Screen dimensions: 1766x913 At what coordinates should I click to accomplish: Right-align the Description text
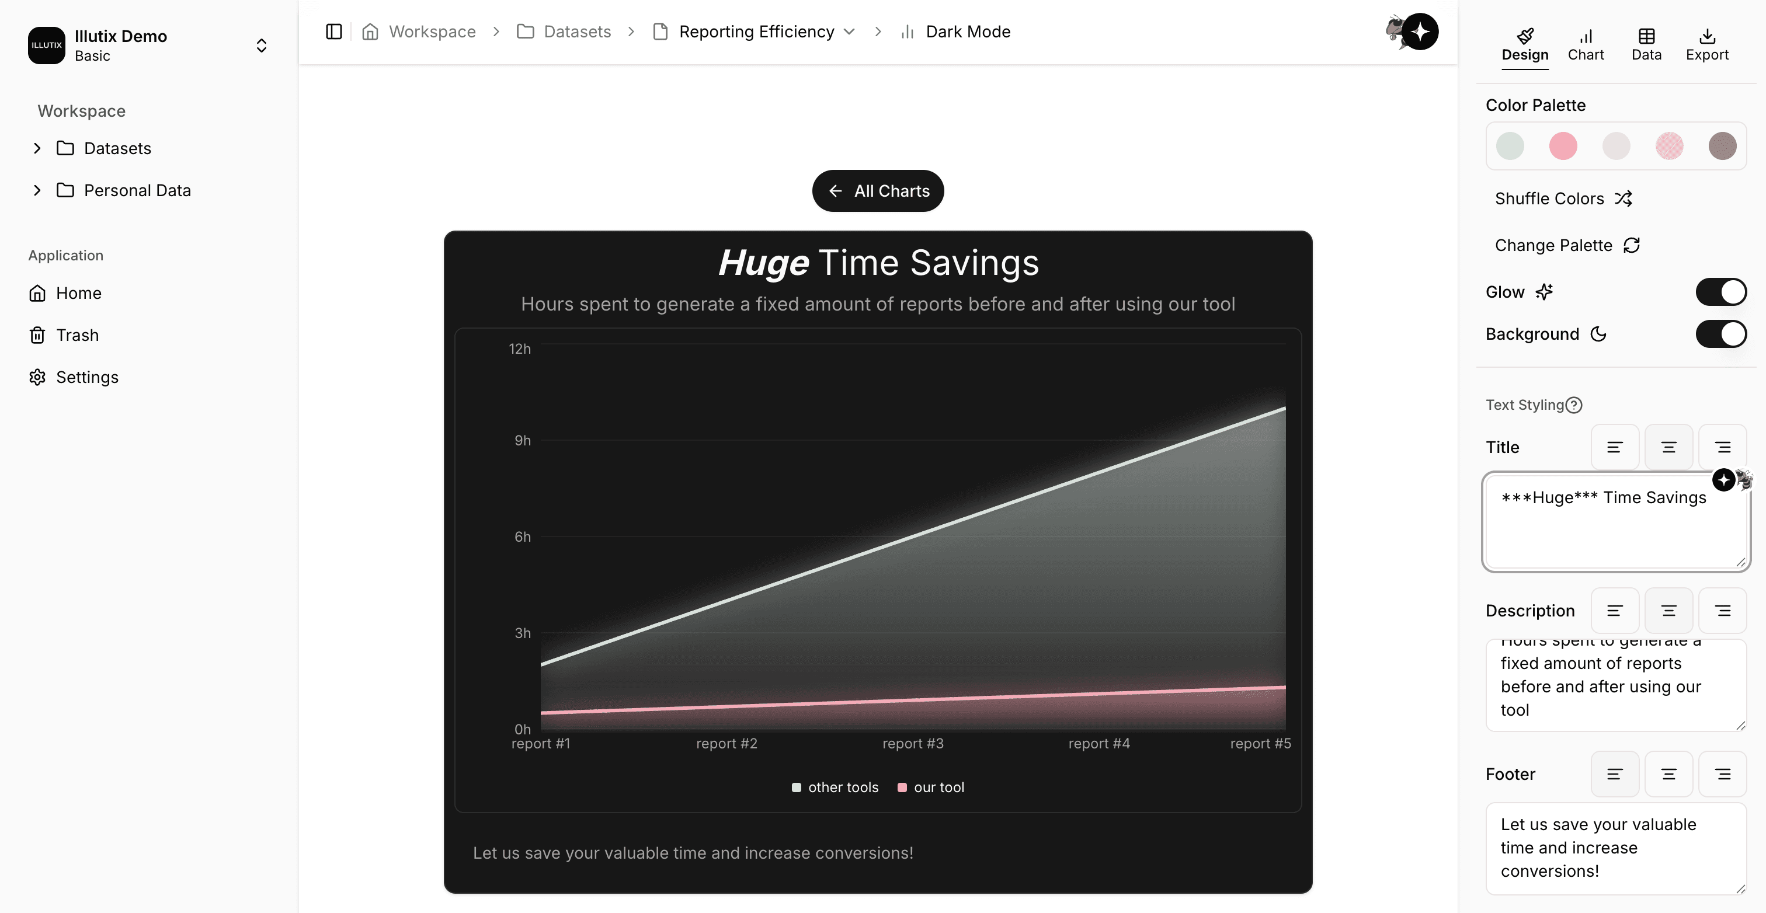pyautogui.click(x=1722, y=611)
